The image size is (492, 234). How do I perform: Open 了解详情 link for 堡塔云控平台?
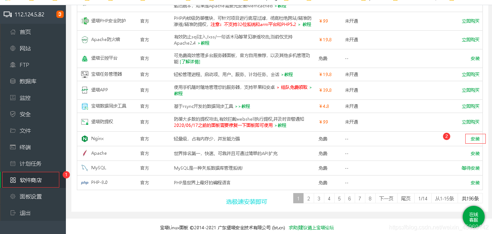[190, 62]
